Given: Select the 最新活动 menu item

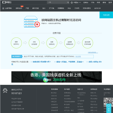Looking at the screenshot, I should [19, 8].
